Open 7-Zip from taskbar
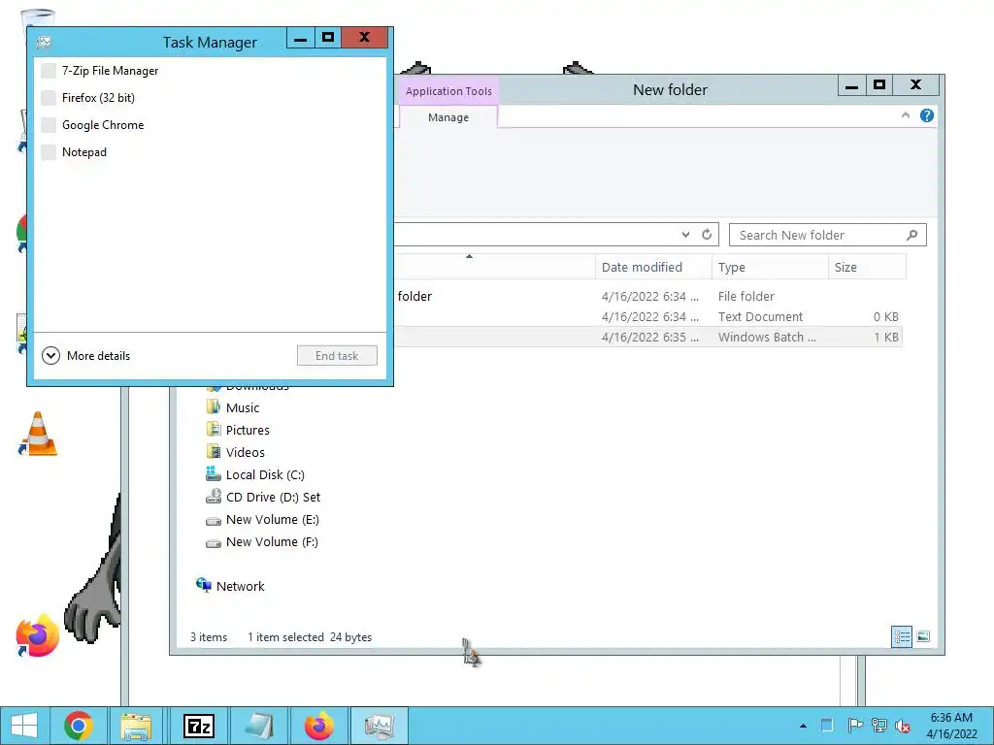The height and width of the screenshot is (745, 994). tap(198, 726)
